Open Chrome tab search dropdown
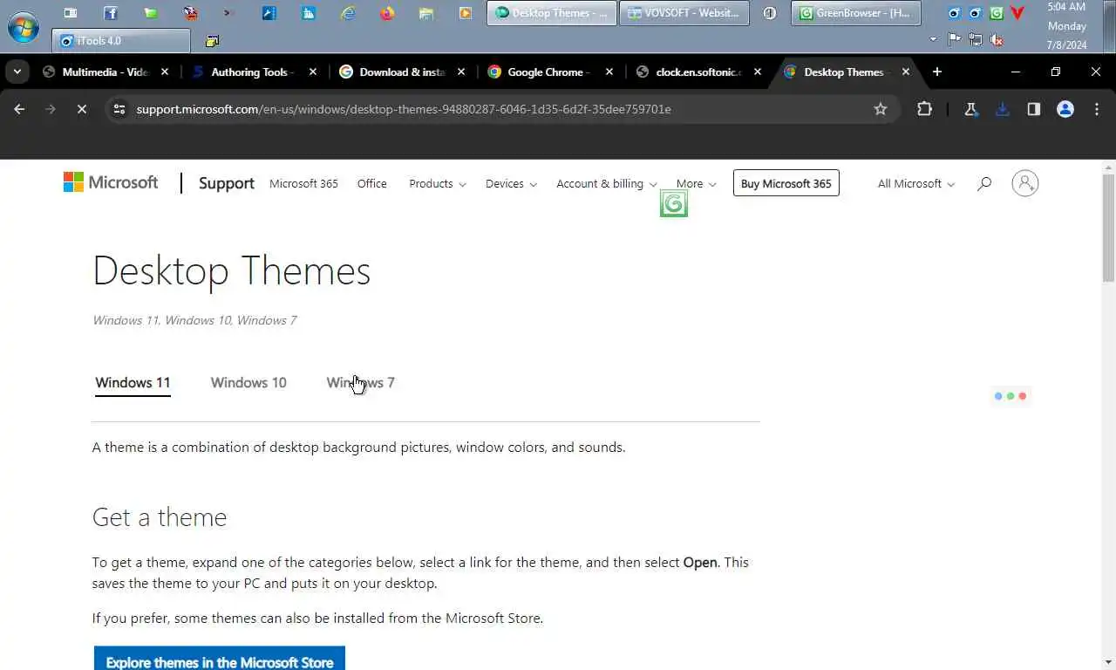 coord(17,72)
